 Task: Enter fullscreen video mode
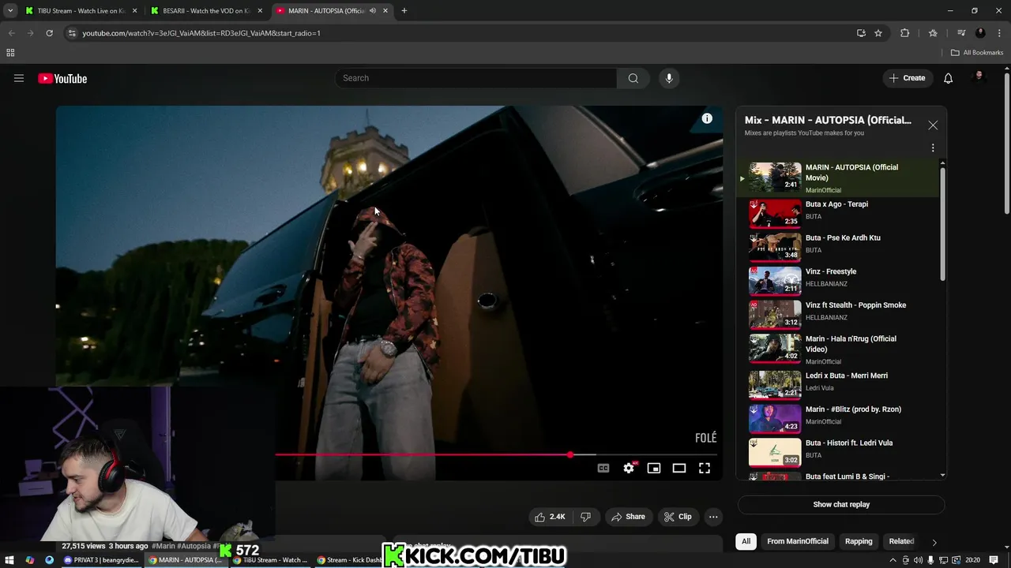[705, 468]
